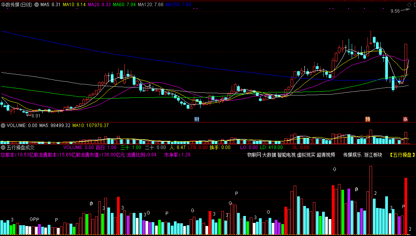Click the 物联网 sector link
Image resolution: width=416 pixels, height=236 pixels.
[254, 155]
